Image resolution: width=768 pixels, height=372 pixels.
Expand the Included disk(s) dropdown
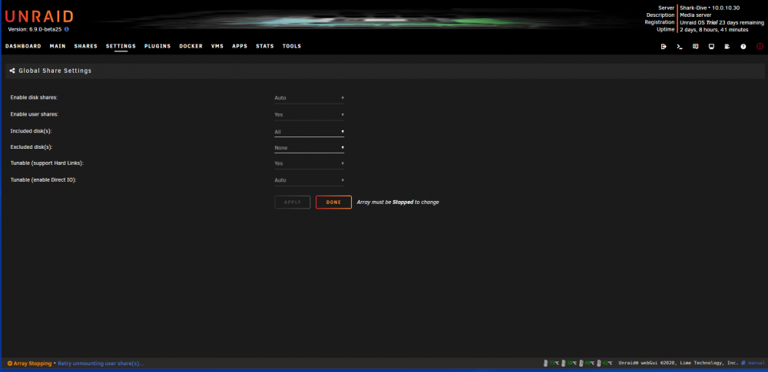[309, 132]
